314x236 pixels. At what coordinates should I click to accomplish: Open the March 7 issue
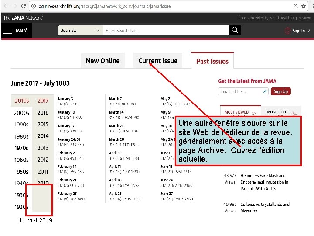click(115, 98)
